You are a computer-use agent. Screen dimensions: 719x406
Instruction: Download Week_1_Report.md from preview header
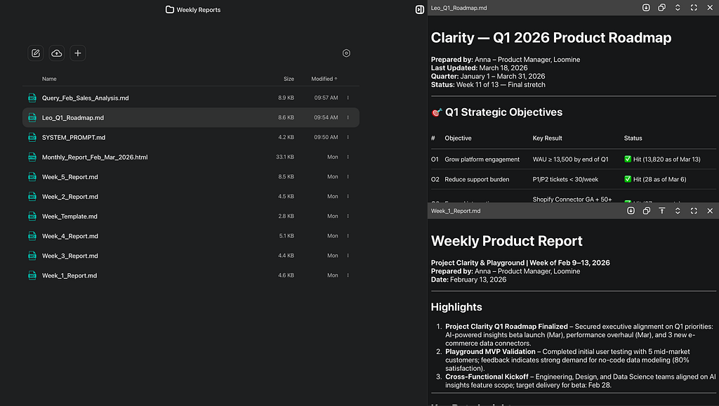coord(631,211)
